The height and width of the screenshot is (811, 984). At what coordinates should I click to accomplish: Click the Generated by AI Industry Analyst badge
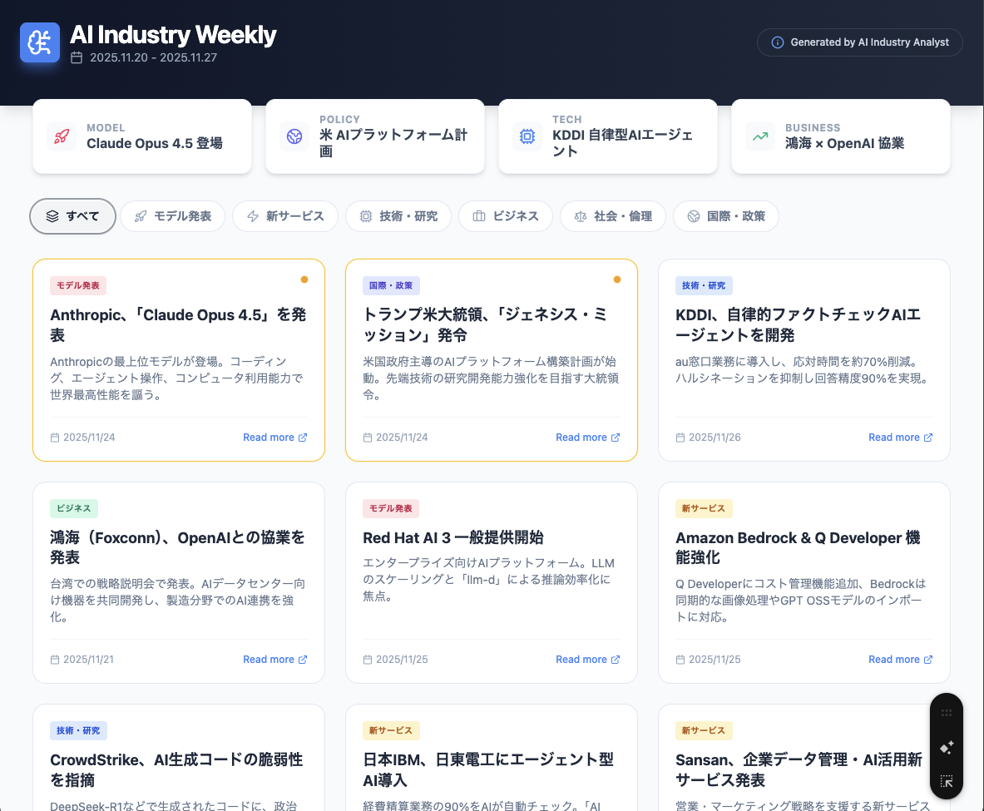(860, 42)
